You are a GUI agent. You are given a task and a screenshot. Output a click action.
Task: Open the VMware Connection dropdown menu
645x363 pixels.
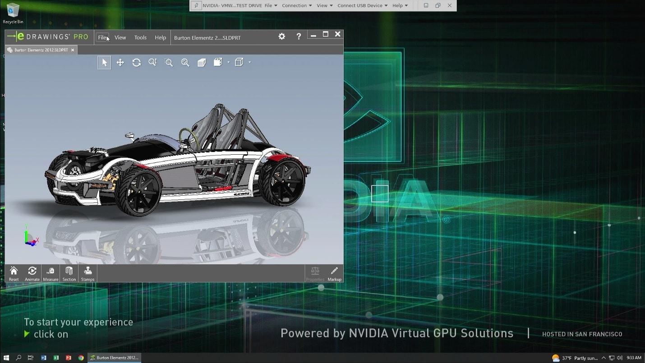pos(297,5)
